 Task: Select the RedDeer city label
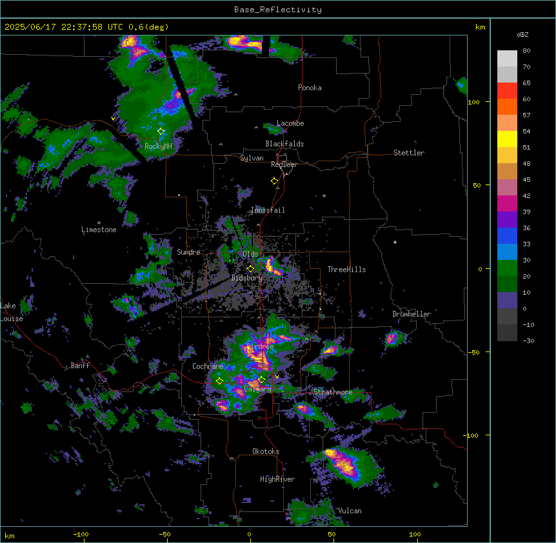[284, 164]
